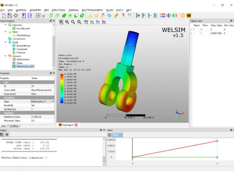Screen dimensions: 234x175
Task: Click the New file toolbar icon
Action: click(4, 15)
